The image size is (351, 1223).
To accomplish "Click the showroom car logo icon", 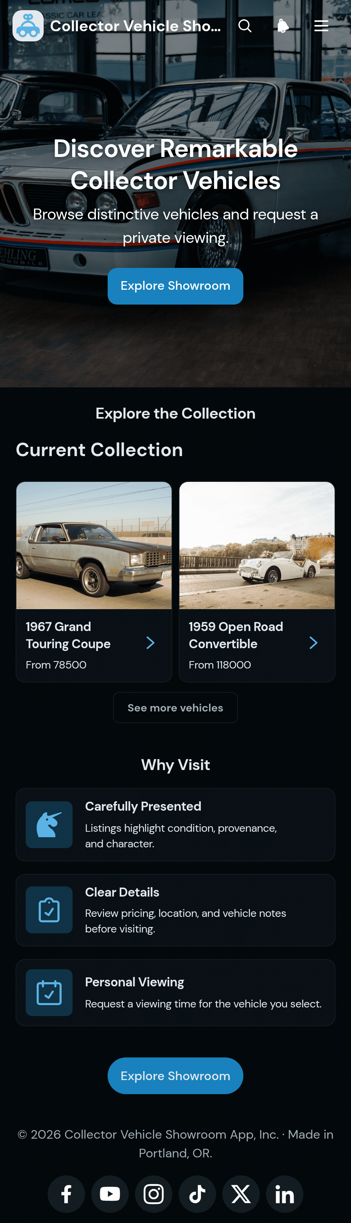I will [x=28, y=26].
